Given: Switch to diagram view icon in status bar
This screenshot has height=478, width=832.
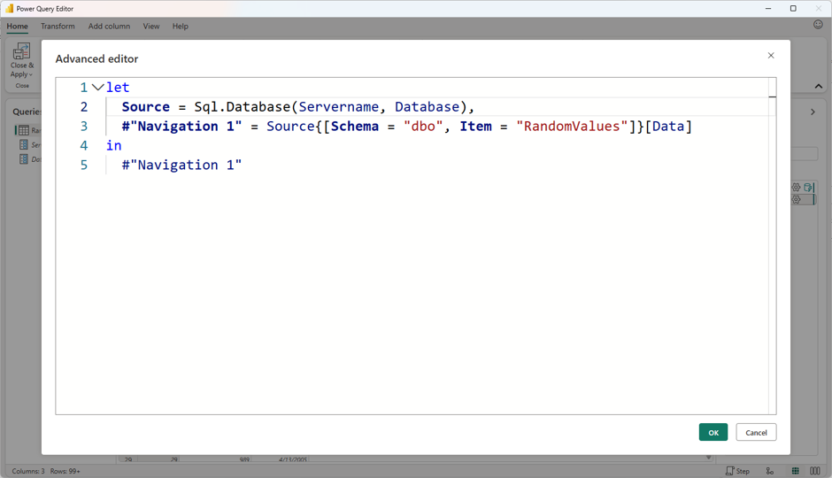Looking at the screenshot, I should point(769,471).
